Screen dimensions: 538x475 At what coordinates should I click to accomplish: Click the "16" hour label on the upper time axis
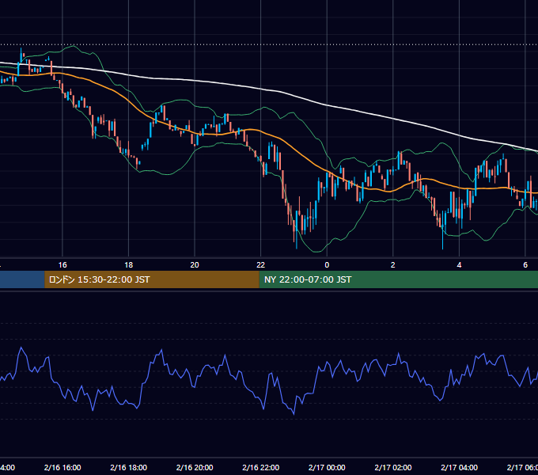point(63,265)
